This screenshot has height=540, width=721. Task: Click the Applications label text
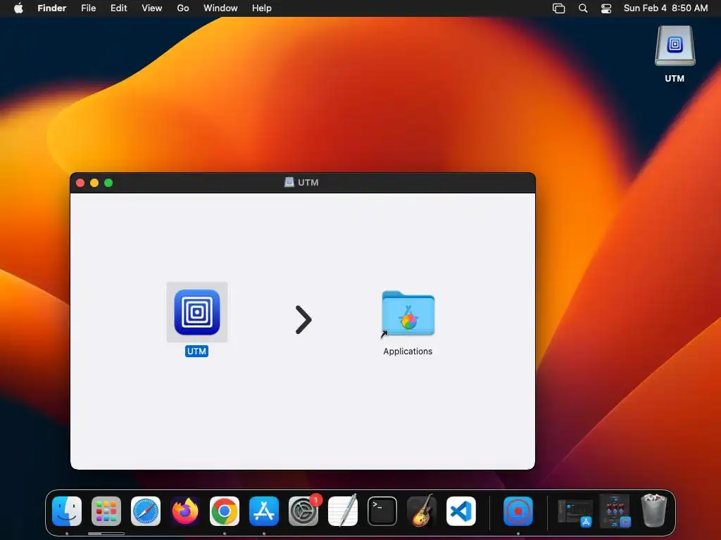pos(408,352)
